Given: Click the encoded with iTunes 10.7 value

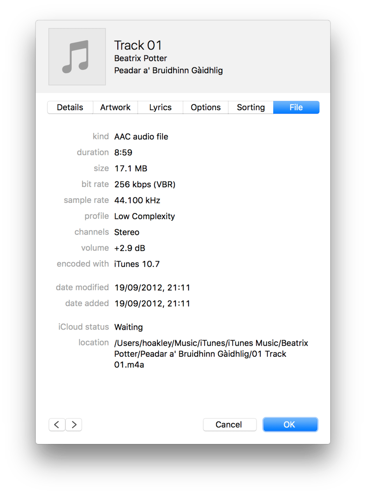Looking at the screenshot, I should point(137,264).
